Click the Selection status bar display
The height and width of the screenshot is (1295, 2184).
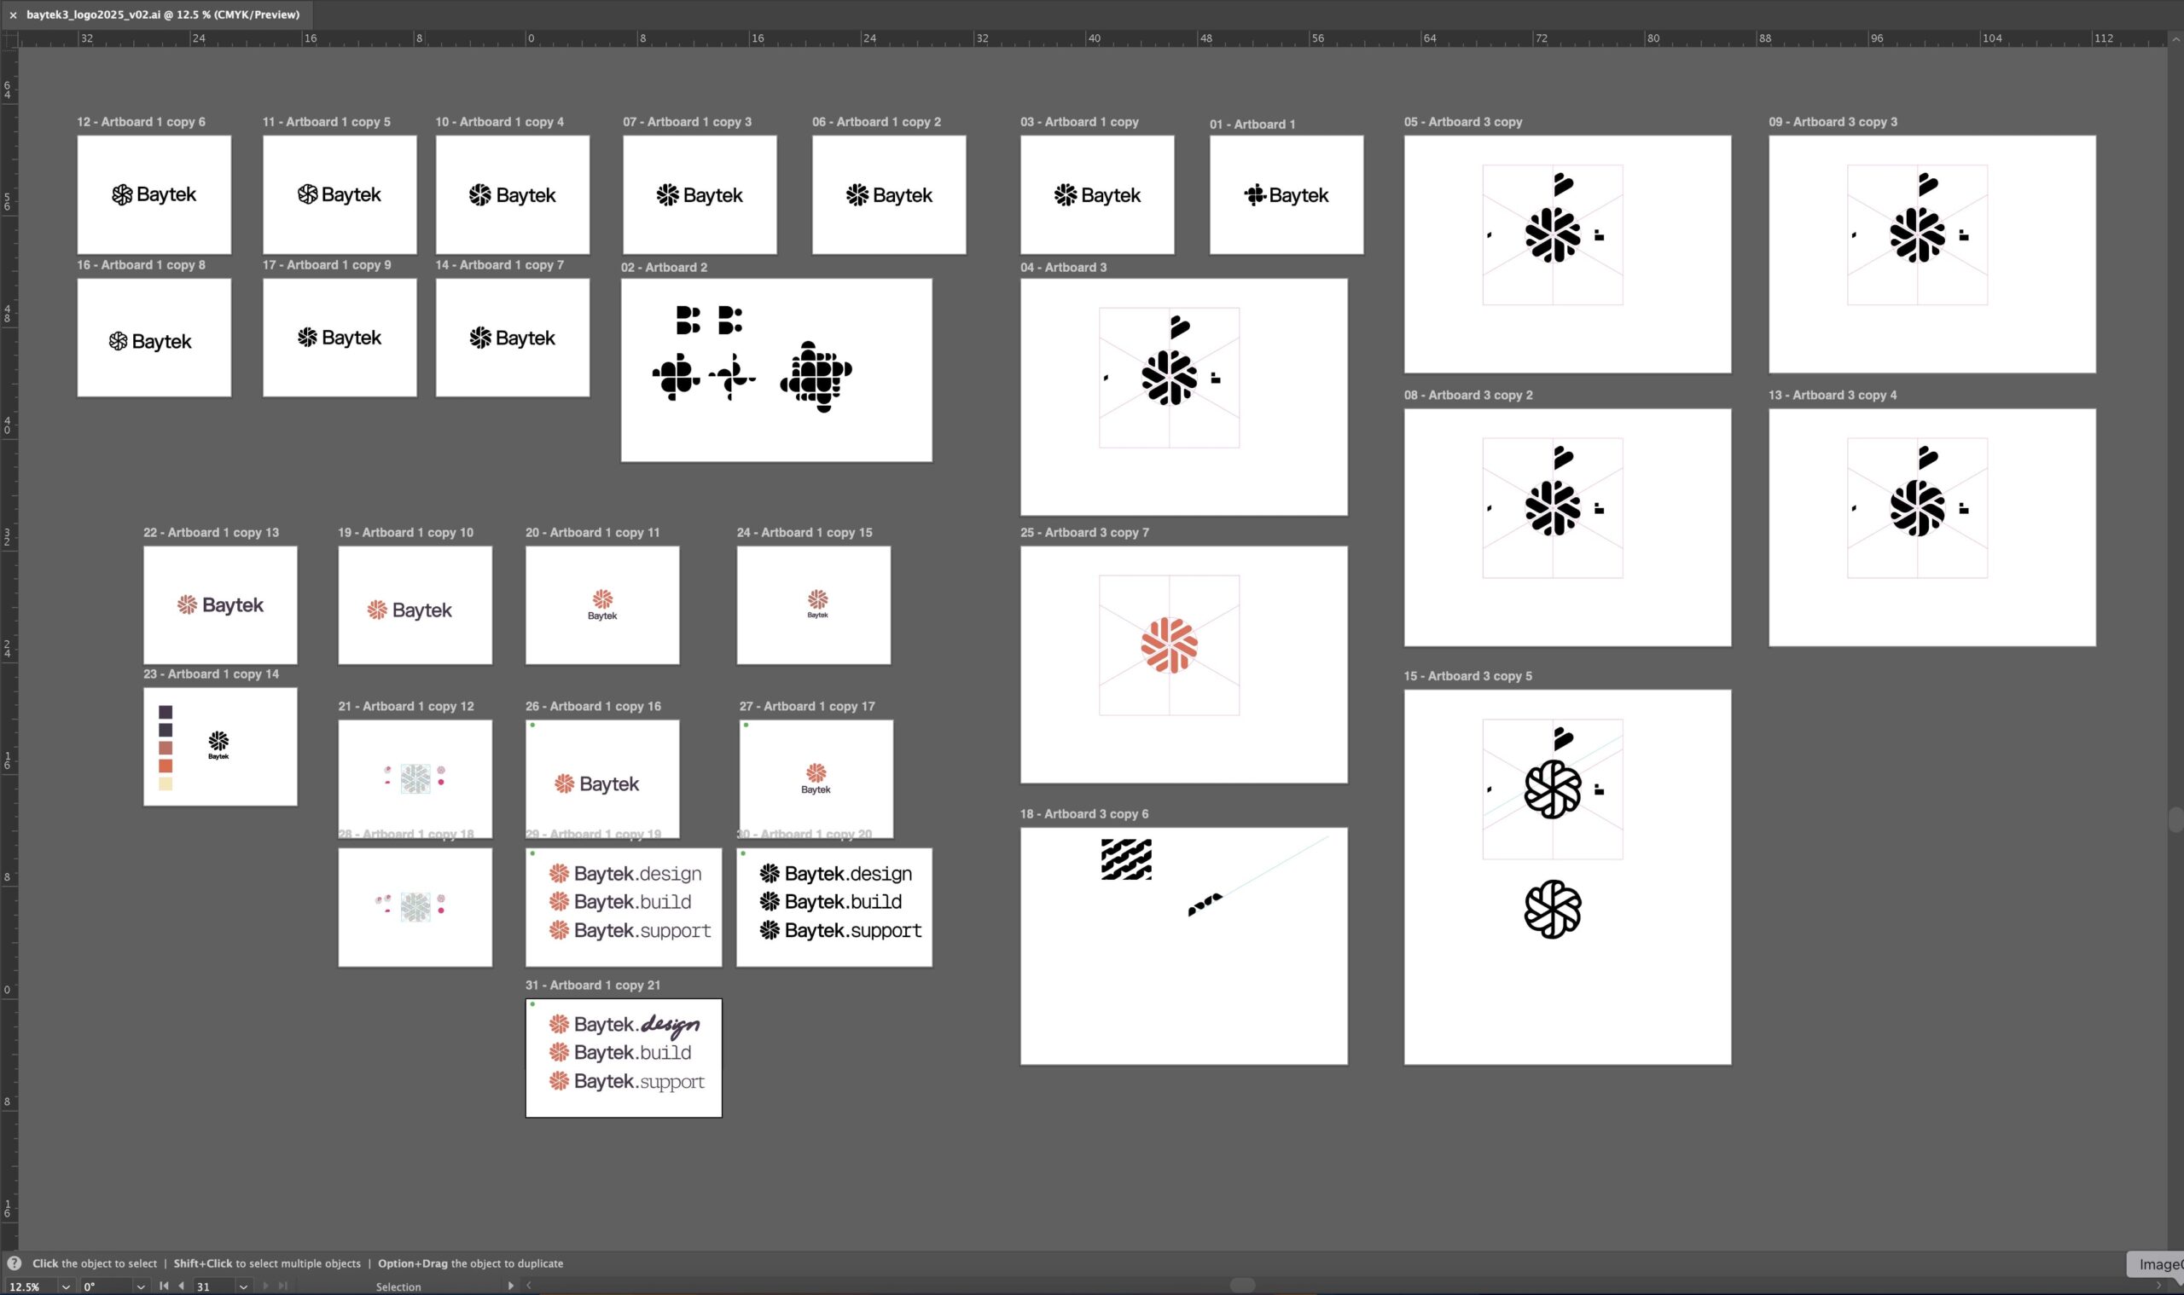(398, 1286)
